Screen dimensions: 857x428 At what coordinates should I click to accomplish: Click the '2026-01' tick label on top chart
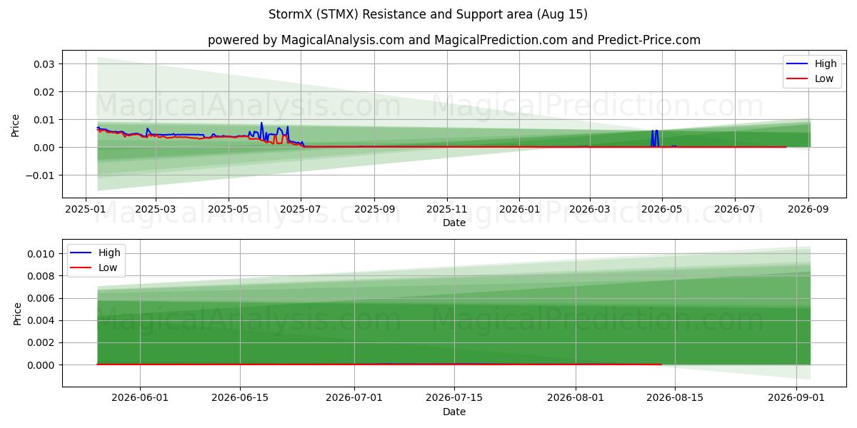coord(519,209)
